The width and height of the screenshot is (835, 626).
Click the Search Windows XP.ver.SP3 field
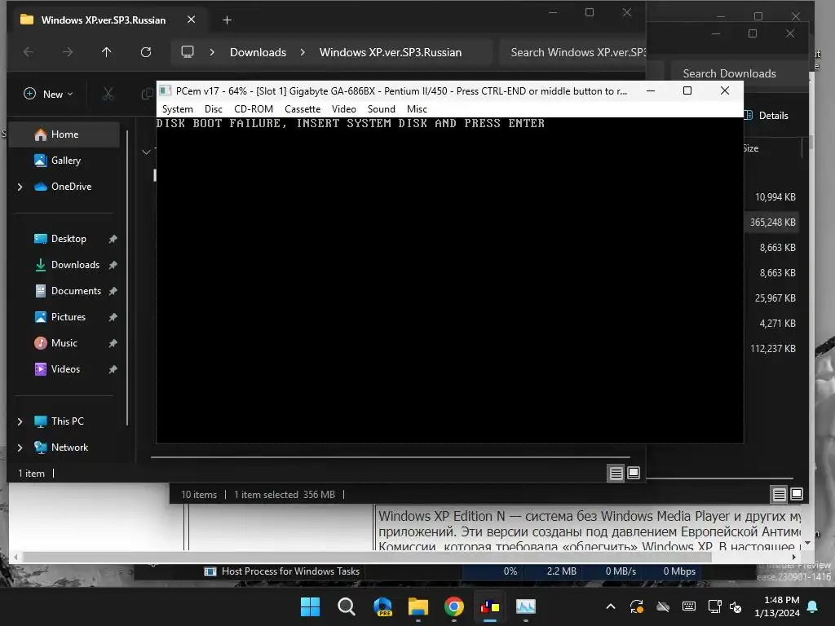coord(573,52)
